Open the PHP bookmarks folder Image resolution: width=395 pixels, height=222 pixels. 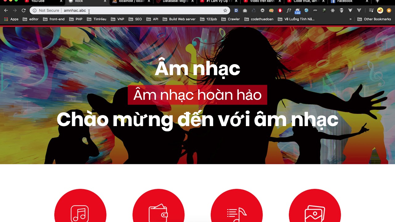76,19
